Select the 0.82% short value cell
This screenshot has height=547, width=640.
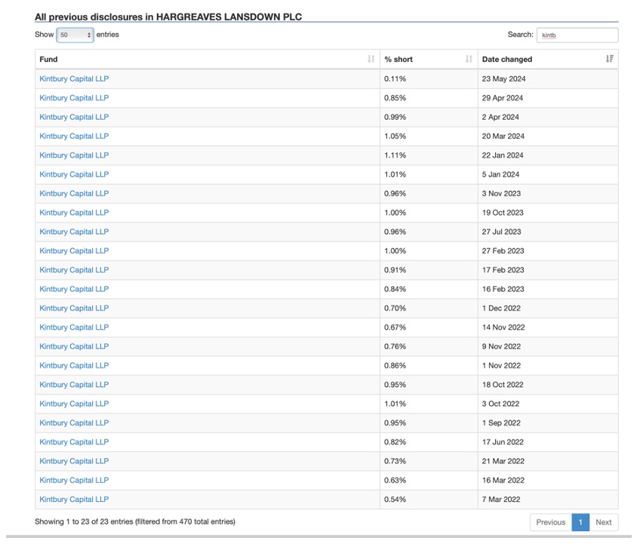(429, 442)
